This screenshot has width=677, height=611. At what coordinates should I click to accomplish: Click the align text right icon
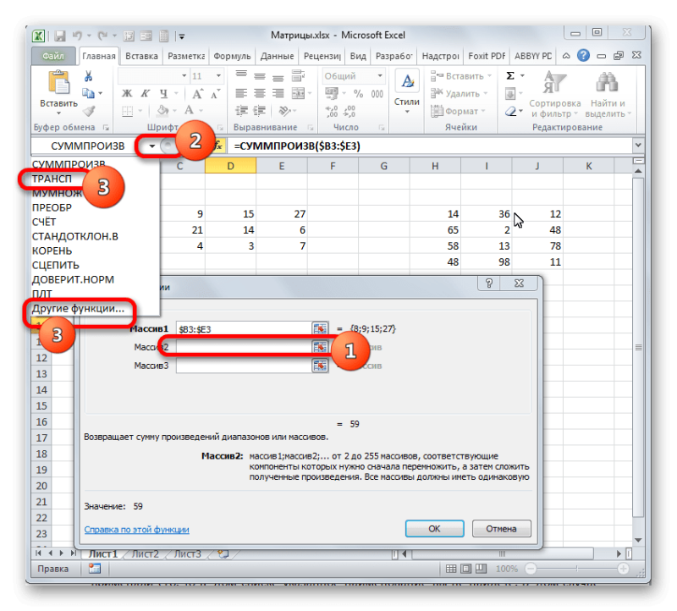click(x=278, y=93)
